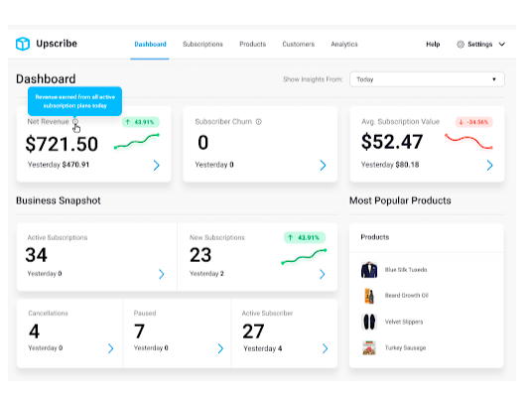
Task: Open Paused details arrow
Action: [x=220, y=348]
